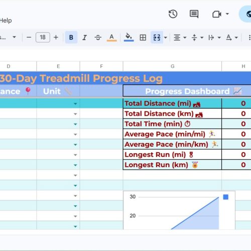
Task: Expand the video call options arrow
Action: 227,14
